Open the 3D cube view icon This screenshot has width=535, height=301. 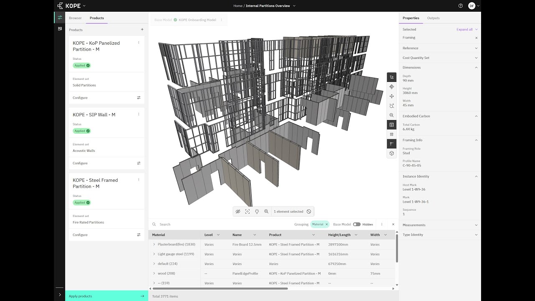coord(392,153)
